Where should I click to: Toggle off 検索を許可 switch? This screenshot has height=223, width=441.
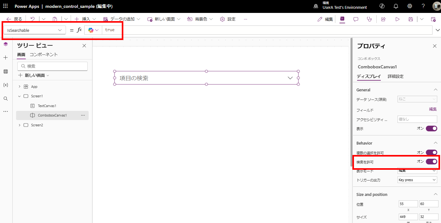tap(431, 162)
